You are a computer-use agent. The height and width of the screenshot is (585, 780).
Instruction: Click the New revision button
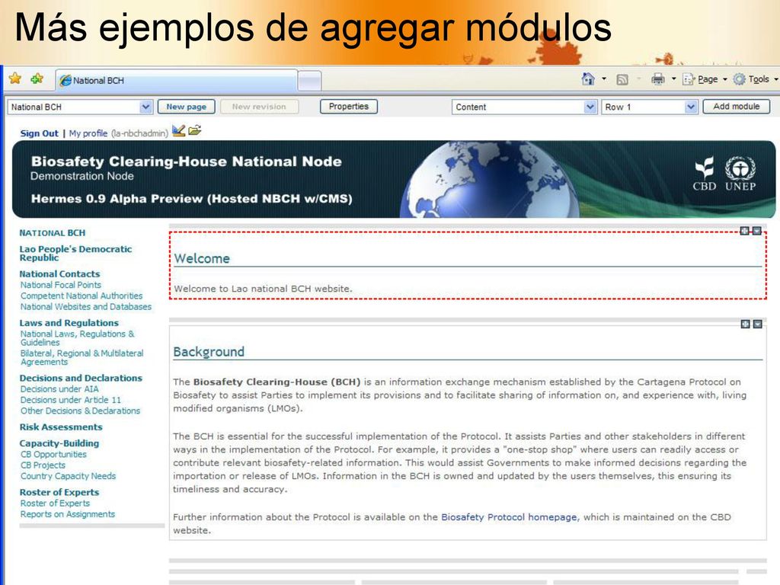coord(259,107)
